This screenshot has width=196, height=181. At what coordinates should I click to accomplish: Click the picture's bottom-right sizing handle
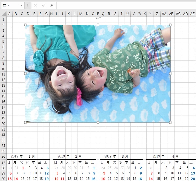170,122
